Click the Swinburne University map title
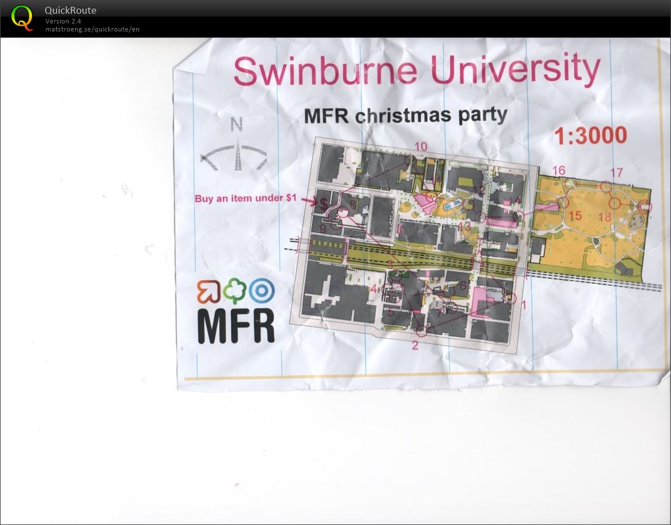671x525 pixels. pyautogui.click(x=416, y=70)
